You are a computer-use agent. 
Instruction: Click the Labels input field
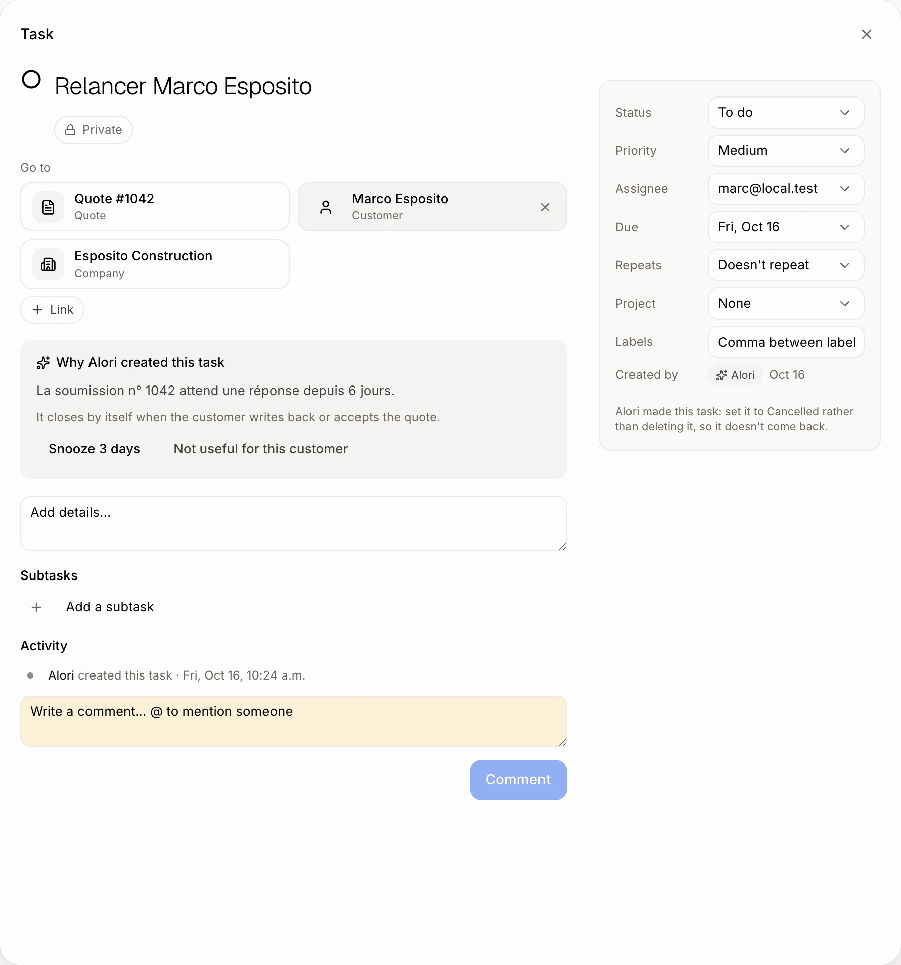click(x=786, y=342)
